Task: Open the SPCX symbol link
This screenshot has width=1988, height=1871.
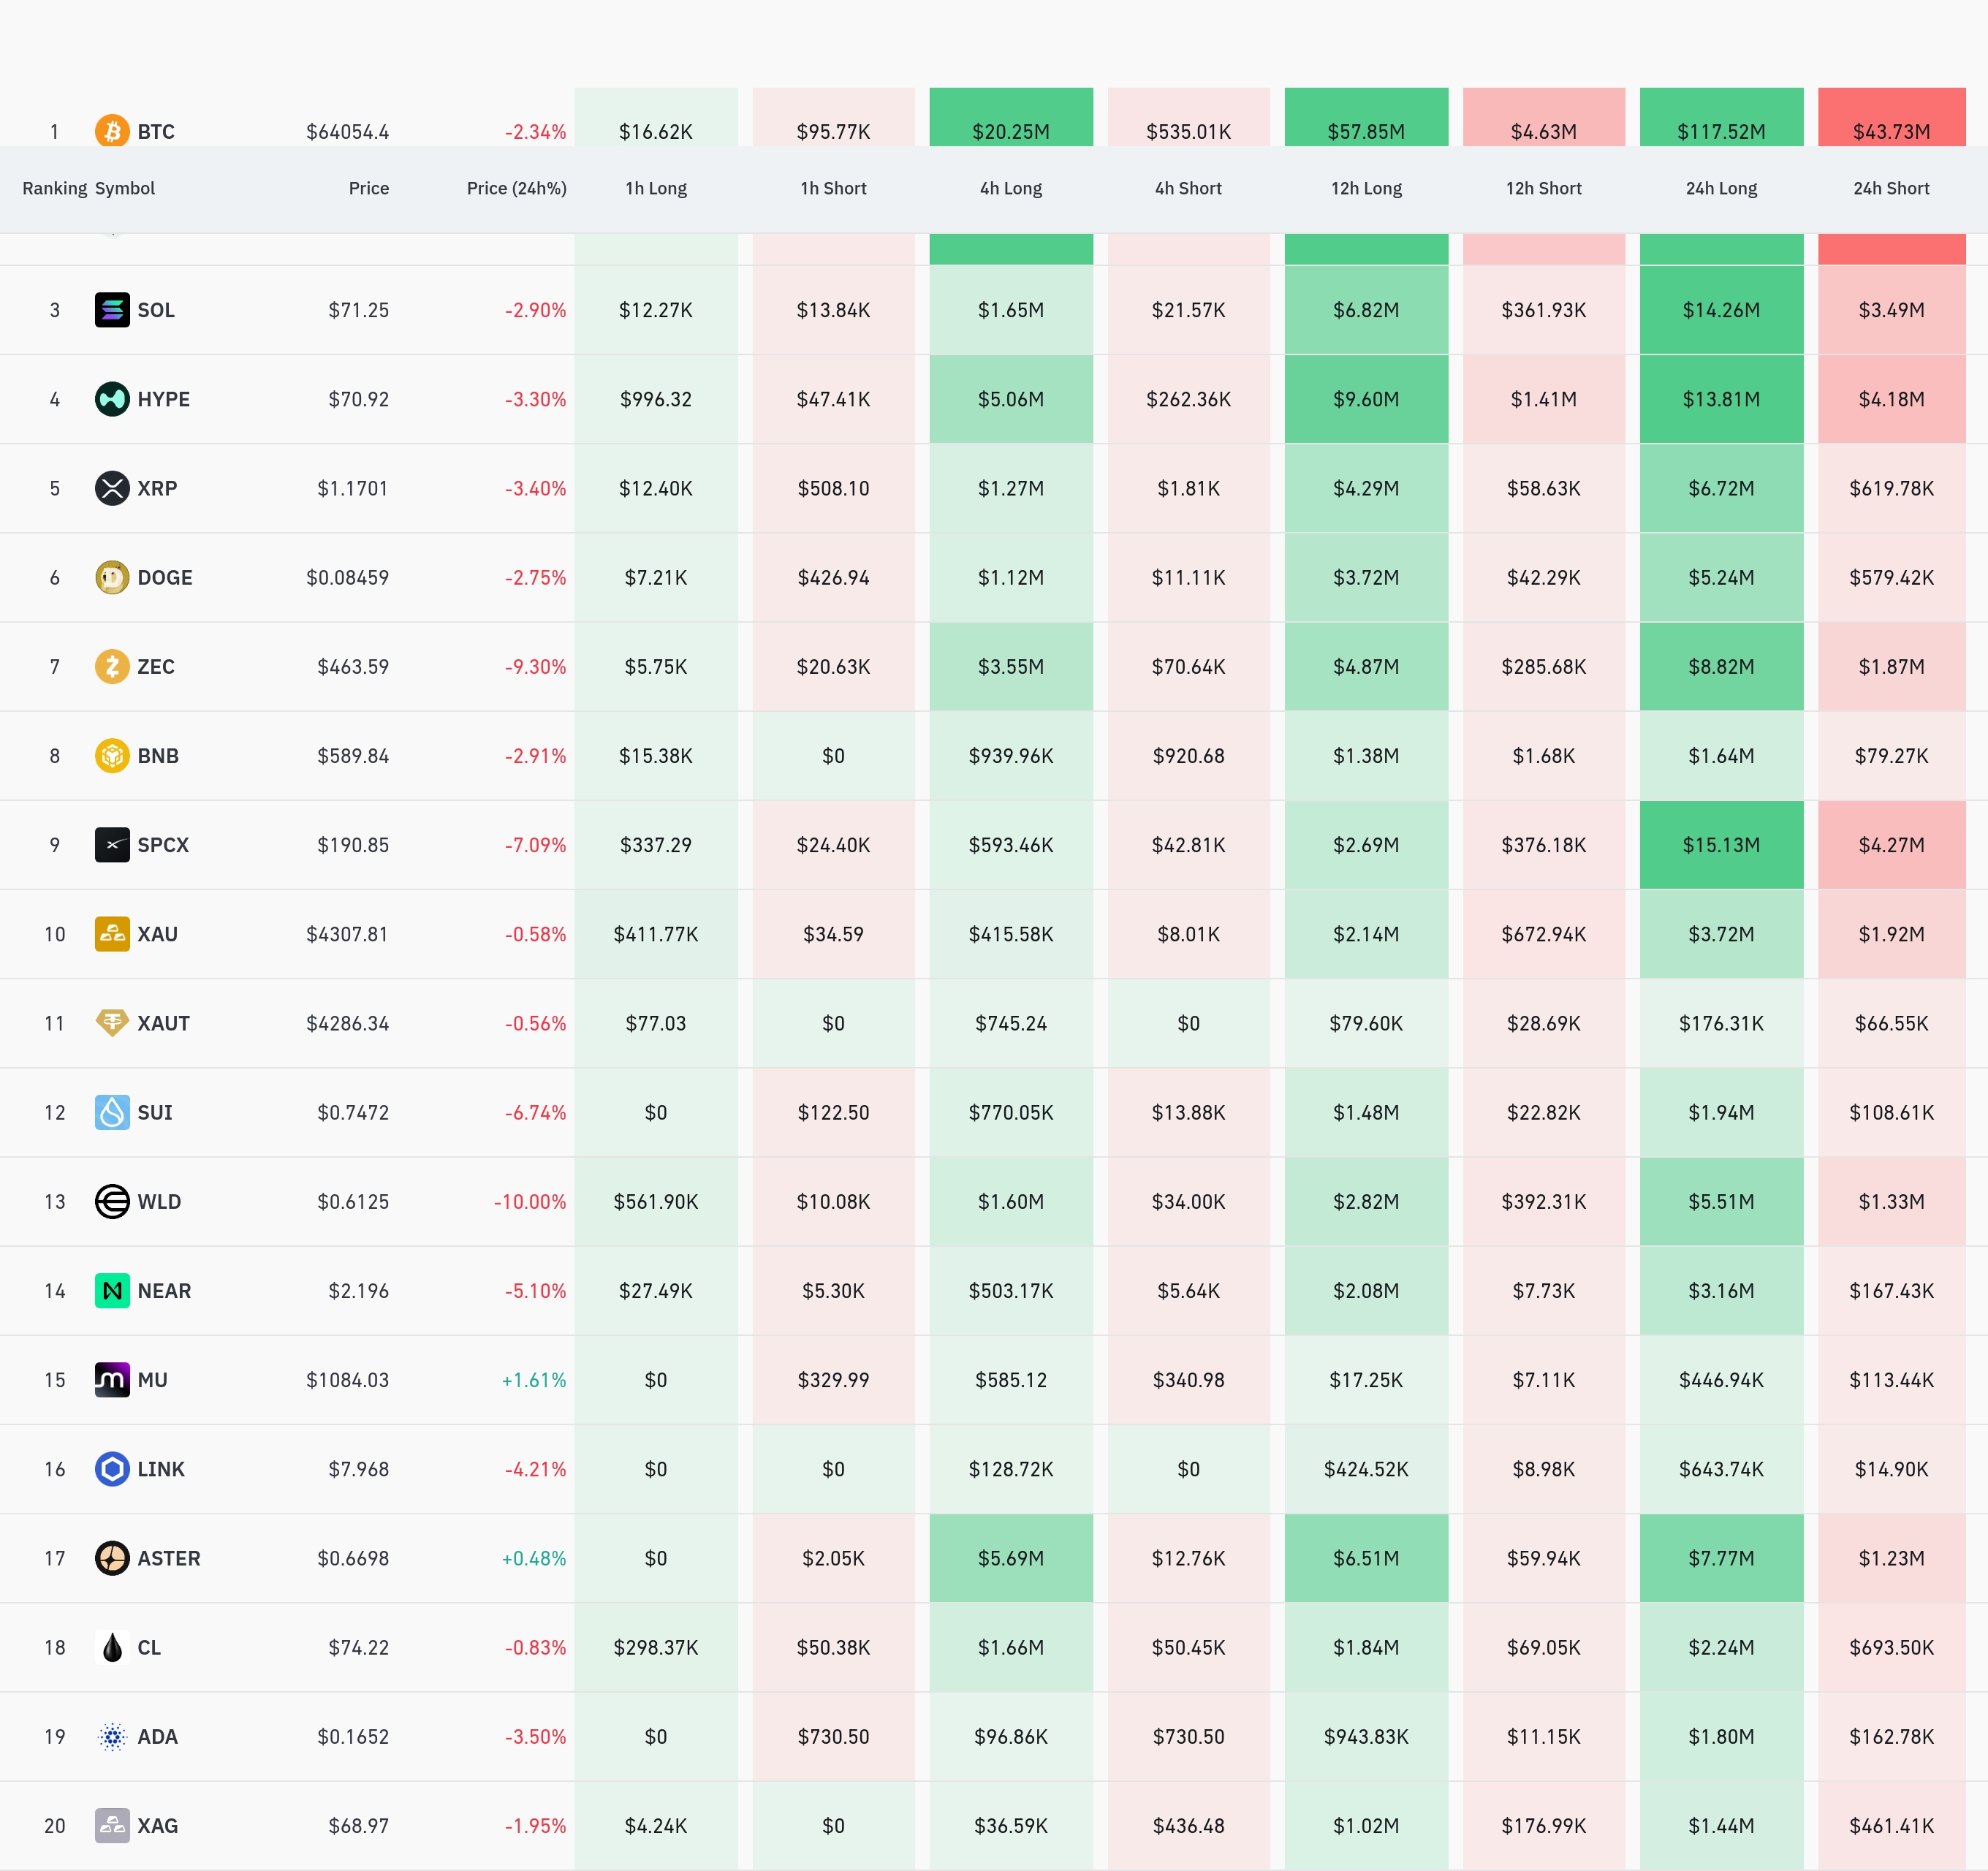Action: 163,845
